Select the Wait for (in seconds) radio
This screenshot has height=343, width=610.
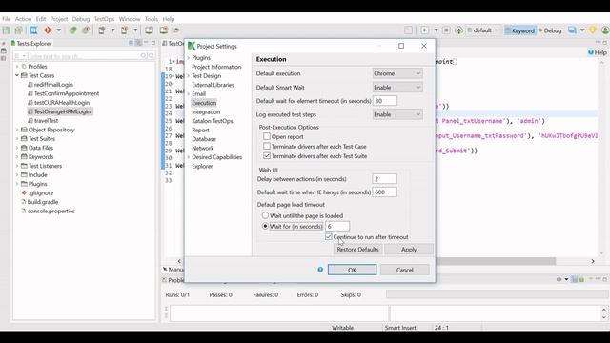265,226
